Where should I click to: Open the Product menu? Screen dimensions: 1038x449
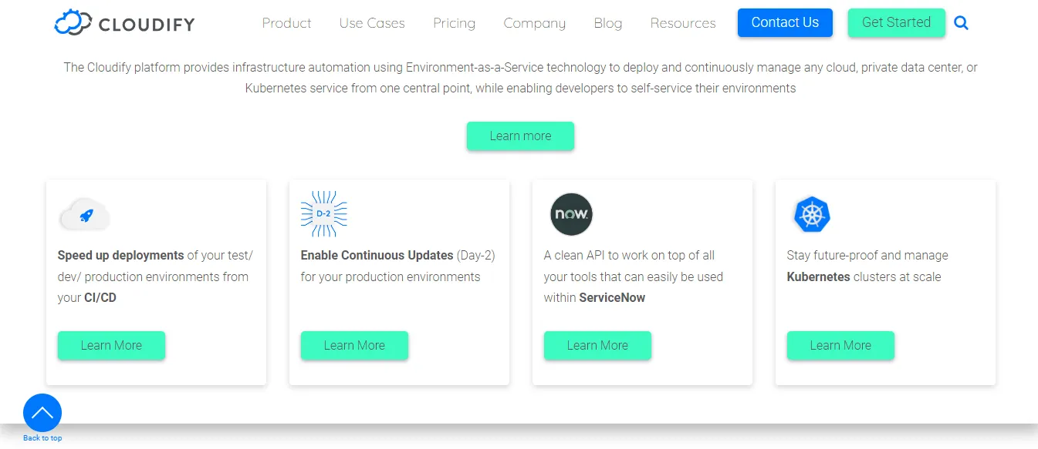pyautogui.click(x=286, y=23)
